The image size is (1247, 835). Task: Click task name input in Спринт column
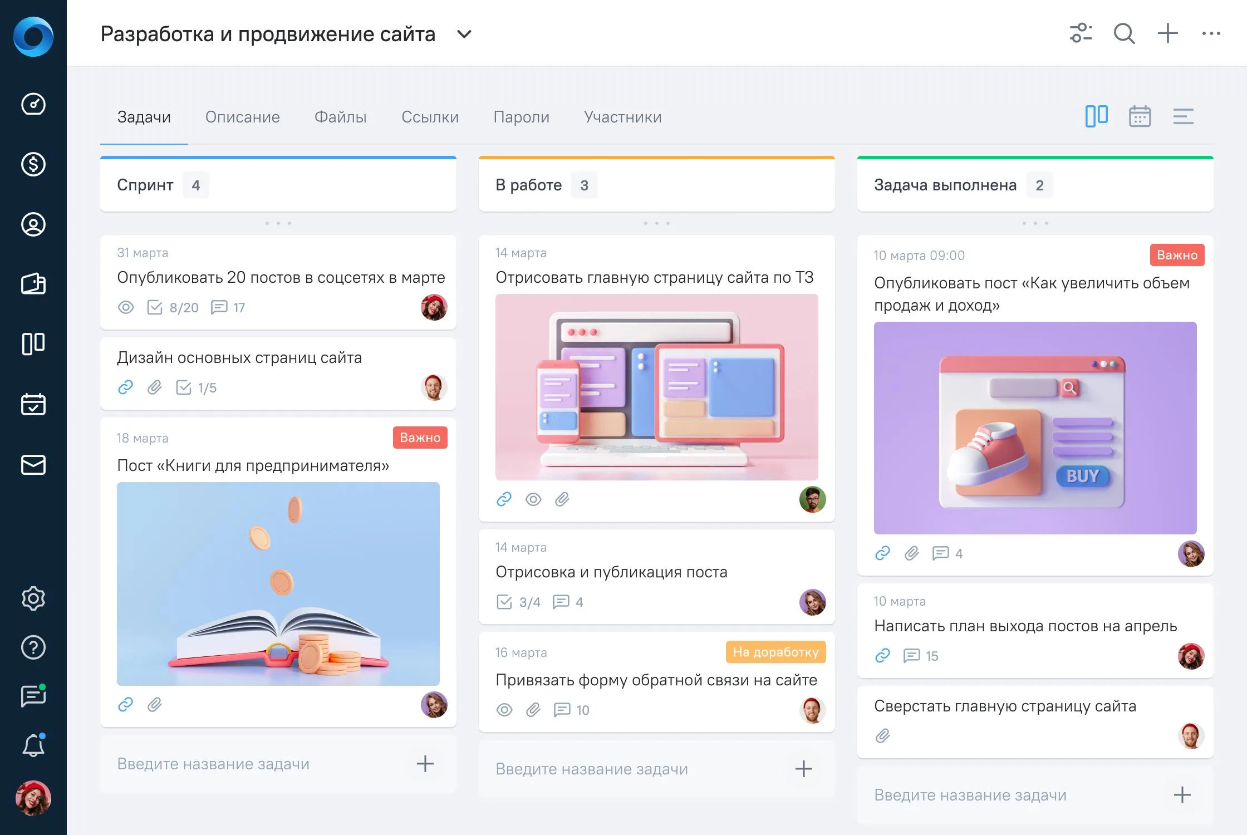(x=262, y=764)
